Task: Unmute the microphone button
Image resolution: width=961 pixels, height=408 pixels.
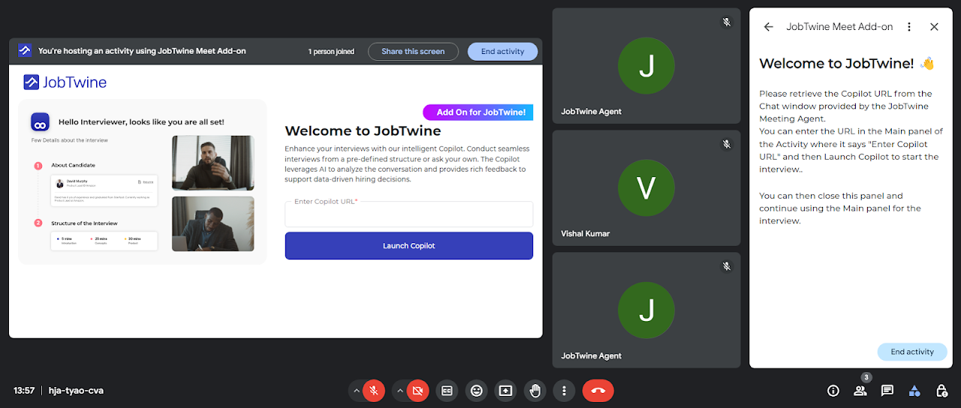Action: [374, 391]
